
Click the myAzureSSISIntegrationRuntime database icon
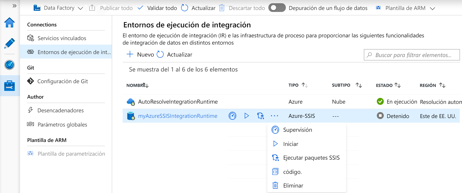coord(131,116)
